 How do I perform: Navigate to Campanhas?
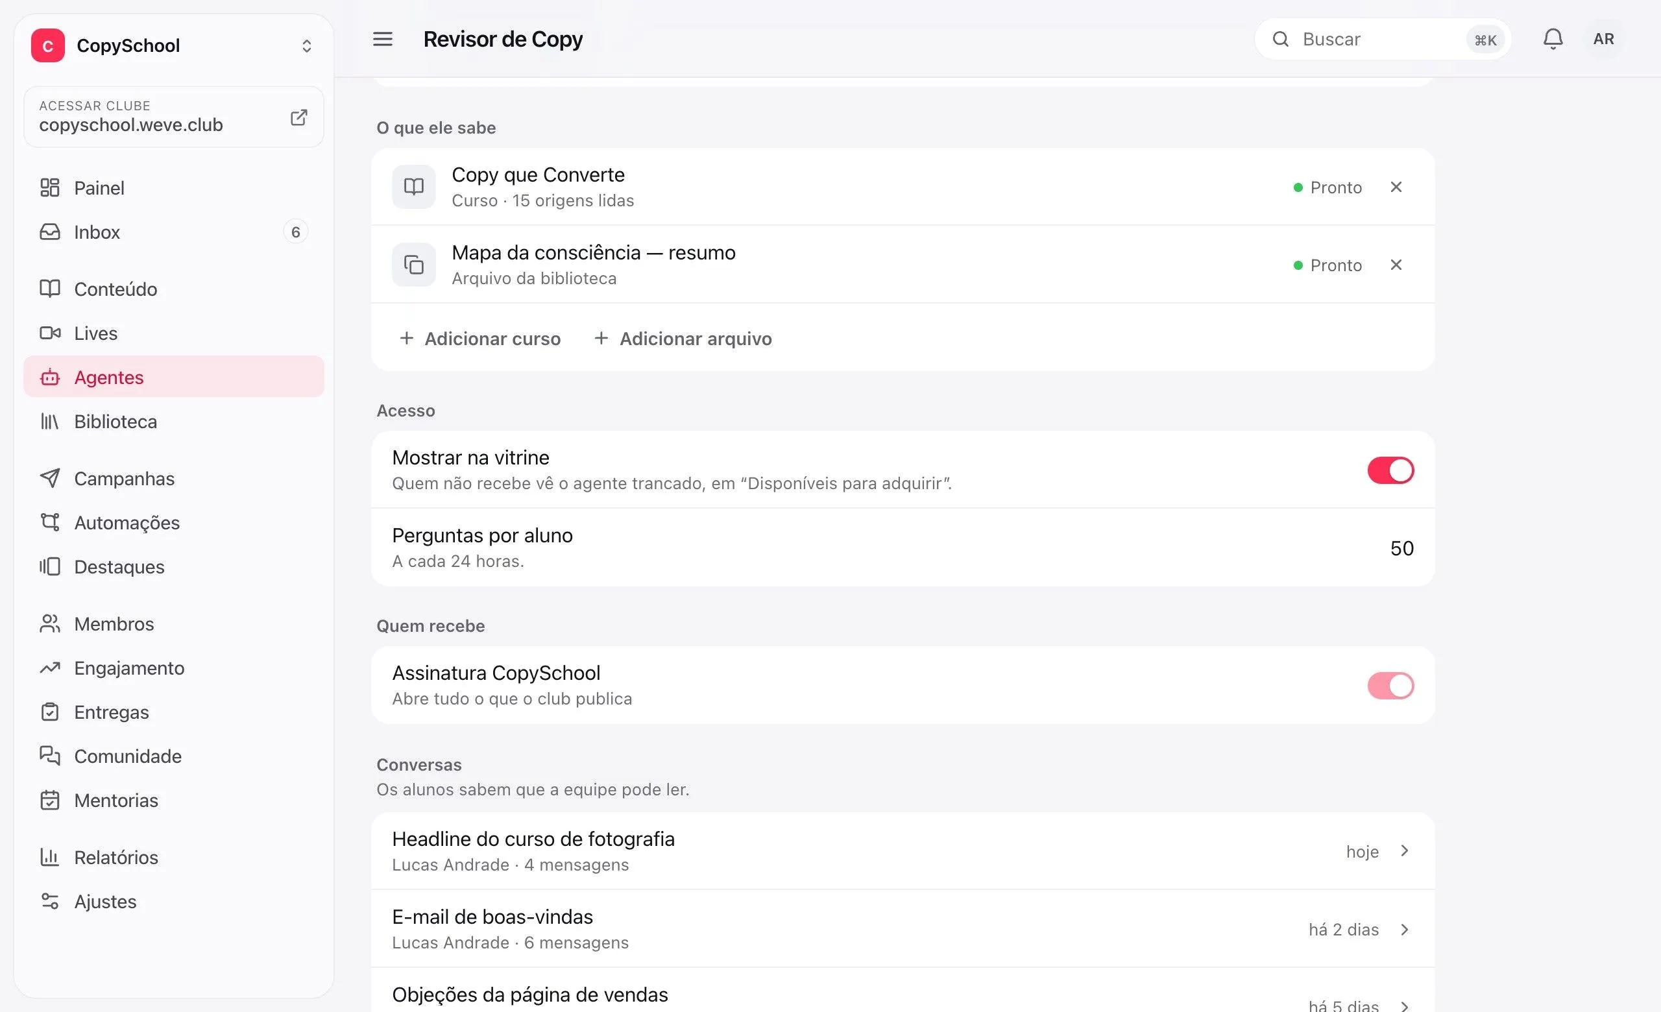pyautogui.click(x=174, y=478)
